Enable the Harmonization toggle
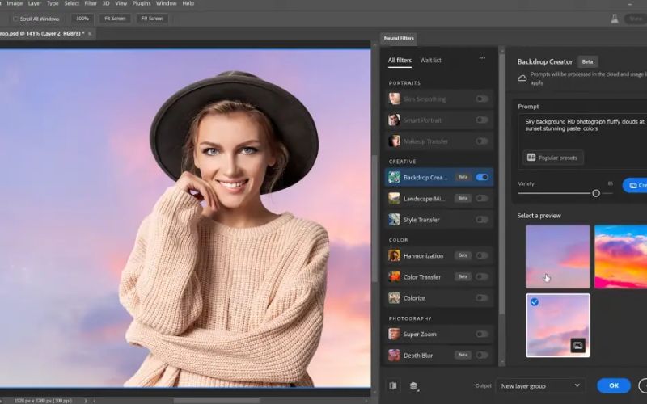Image resolution: width=647 pixels, height=404 pixels. click(481, 255)
